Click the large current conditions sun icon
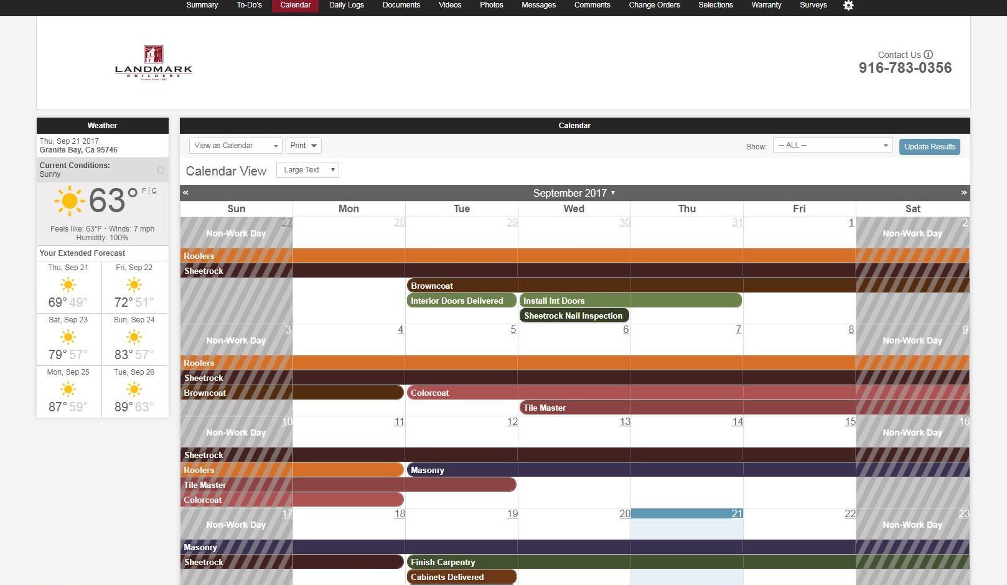 (x=69, y=200)
